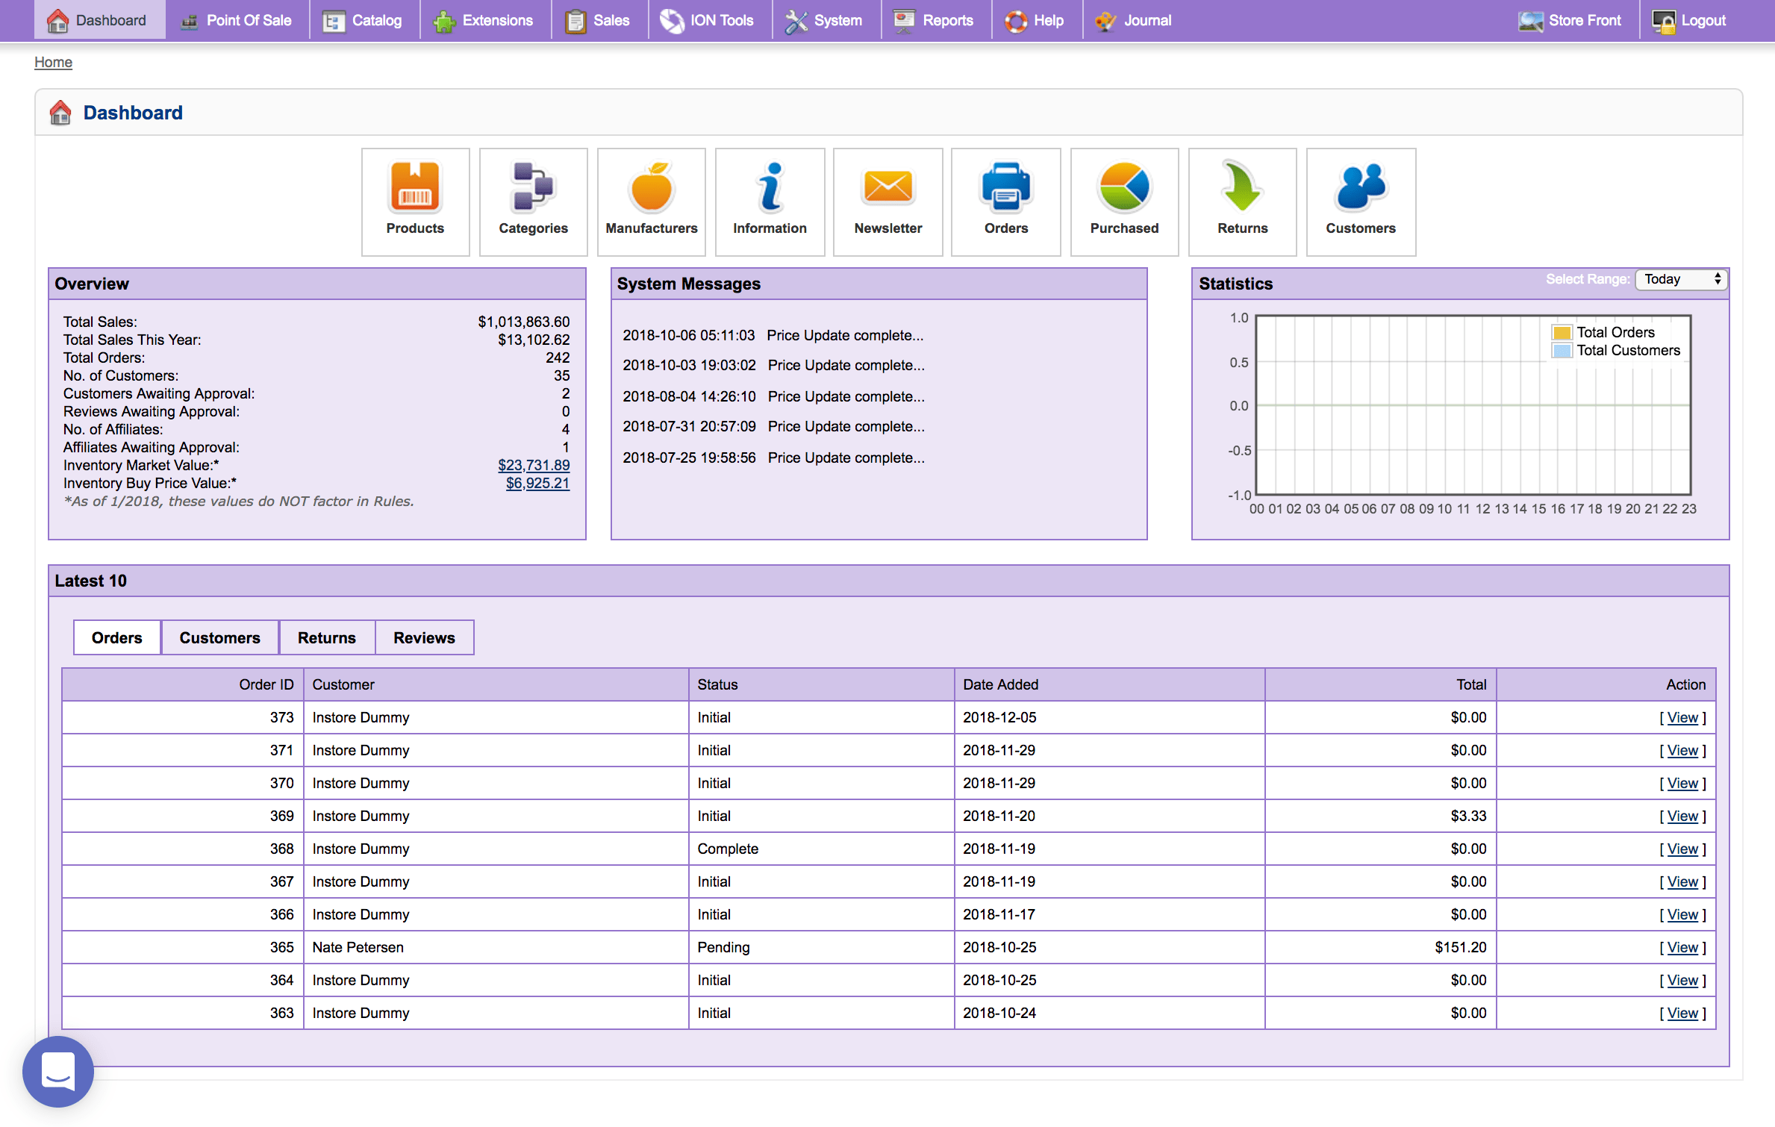
Task: Switch to the Reviews tab
Action: coord(424,637)
